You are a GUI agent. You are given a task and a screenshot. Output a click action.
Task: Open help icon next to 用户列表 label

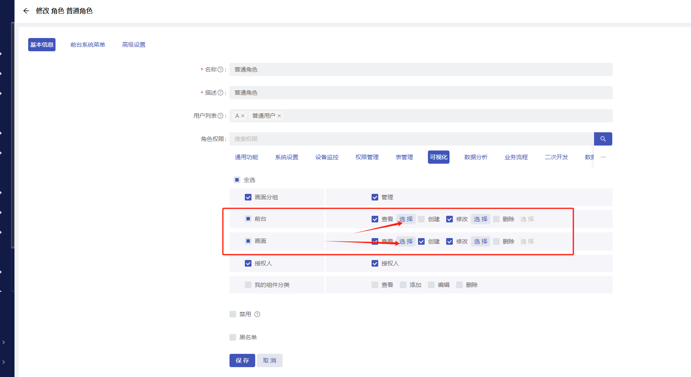[x=220, y=116]
